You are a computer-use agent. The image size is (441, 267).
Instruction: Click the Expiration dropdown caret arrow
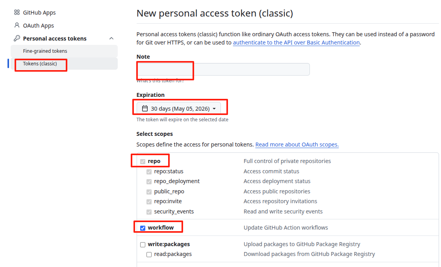214,109
